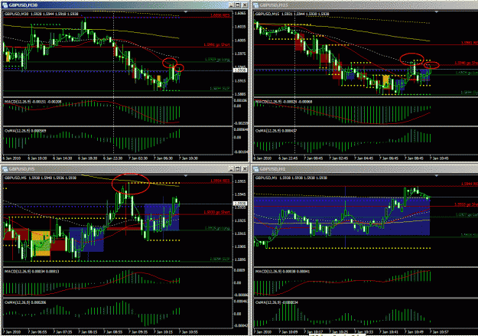
Task: Click the chart shift triangle in M15 chart
Action: point(437,12)
